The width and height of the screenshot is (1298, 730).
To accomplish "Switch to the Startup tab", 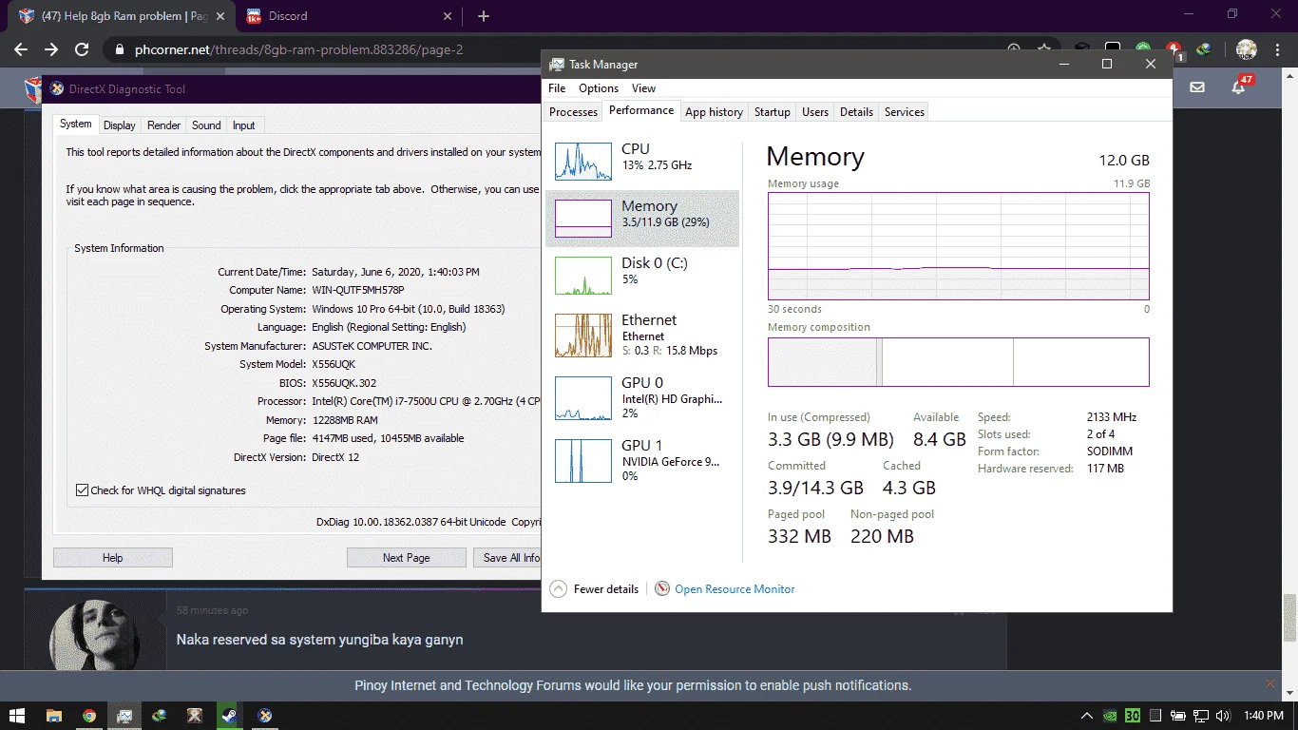I will click(x=773, y=112).
